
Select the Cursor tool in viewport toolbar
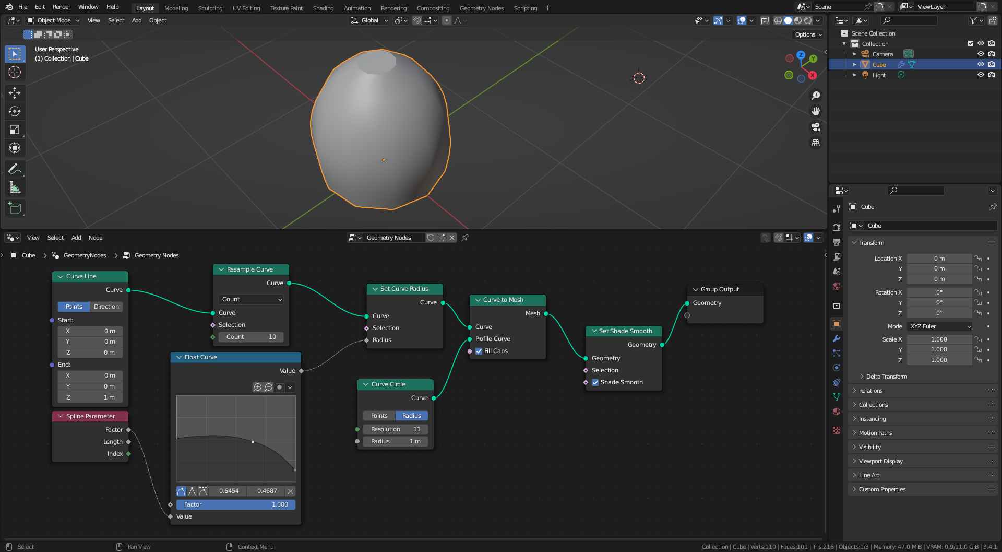pyautogui.click(x=15, y=72)
